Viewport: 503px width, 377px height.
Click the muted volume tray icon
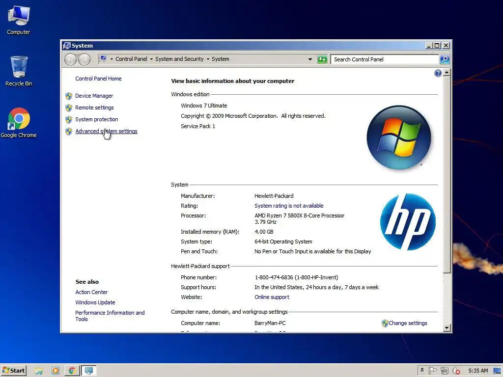pyautogui.click(x=456, y=371)
